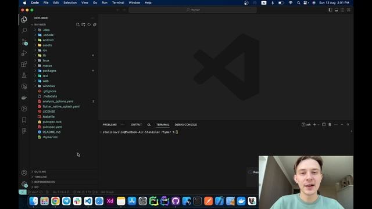Add a new terminal with plus icon
The image size is (372, 209).
314,124
